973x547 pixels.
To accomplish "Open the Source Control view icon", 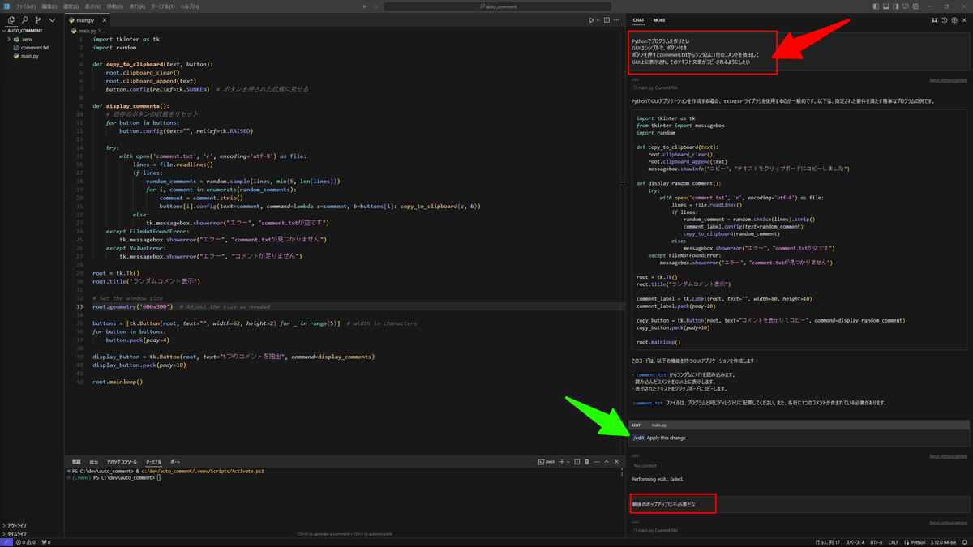I will click(x=38, y=19).
